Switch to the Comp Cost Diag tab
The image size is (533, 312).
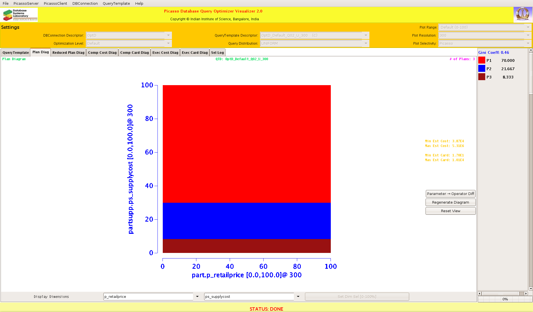coord(102,53)
